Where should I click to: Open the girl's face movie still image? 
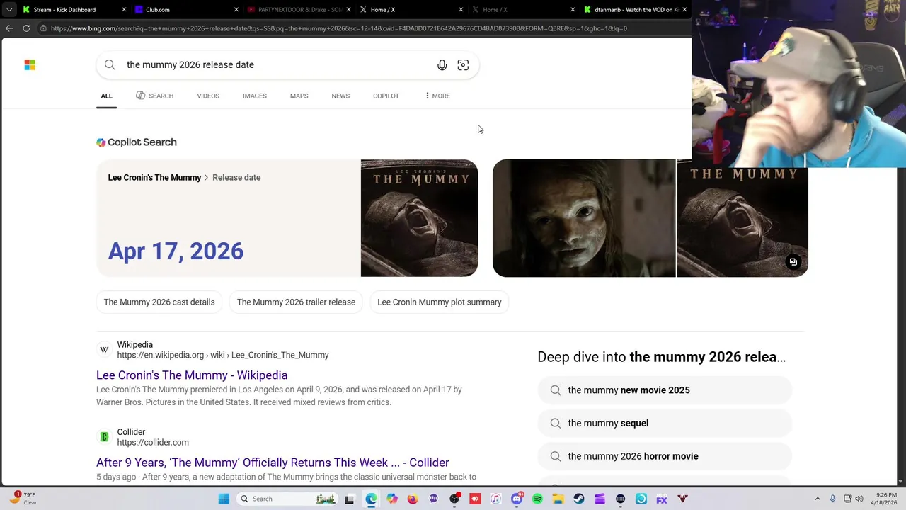tap(584, 218)
